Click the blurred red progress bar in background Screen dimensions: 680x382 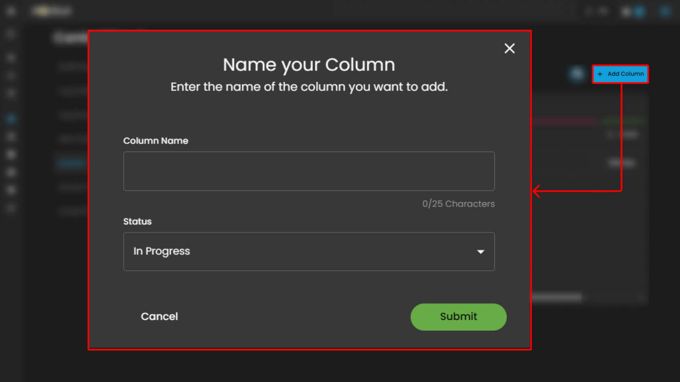(565, 121)
